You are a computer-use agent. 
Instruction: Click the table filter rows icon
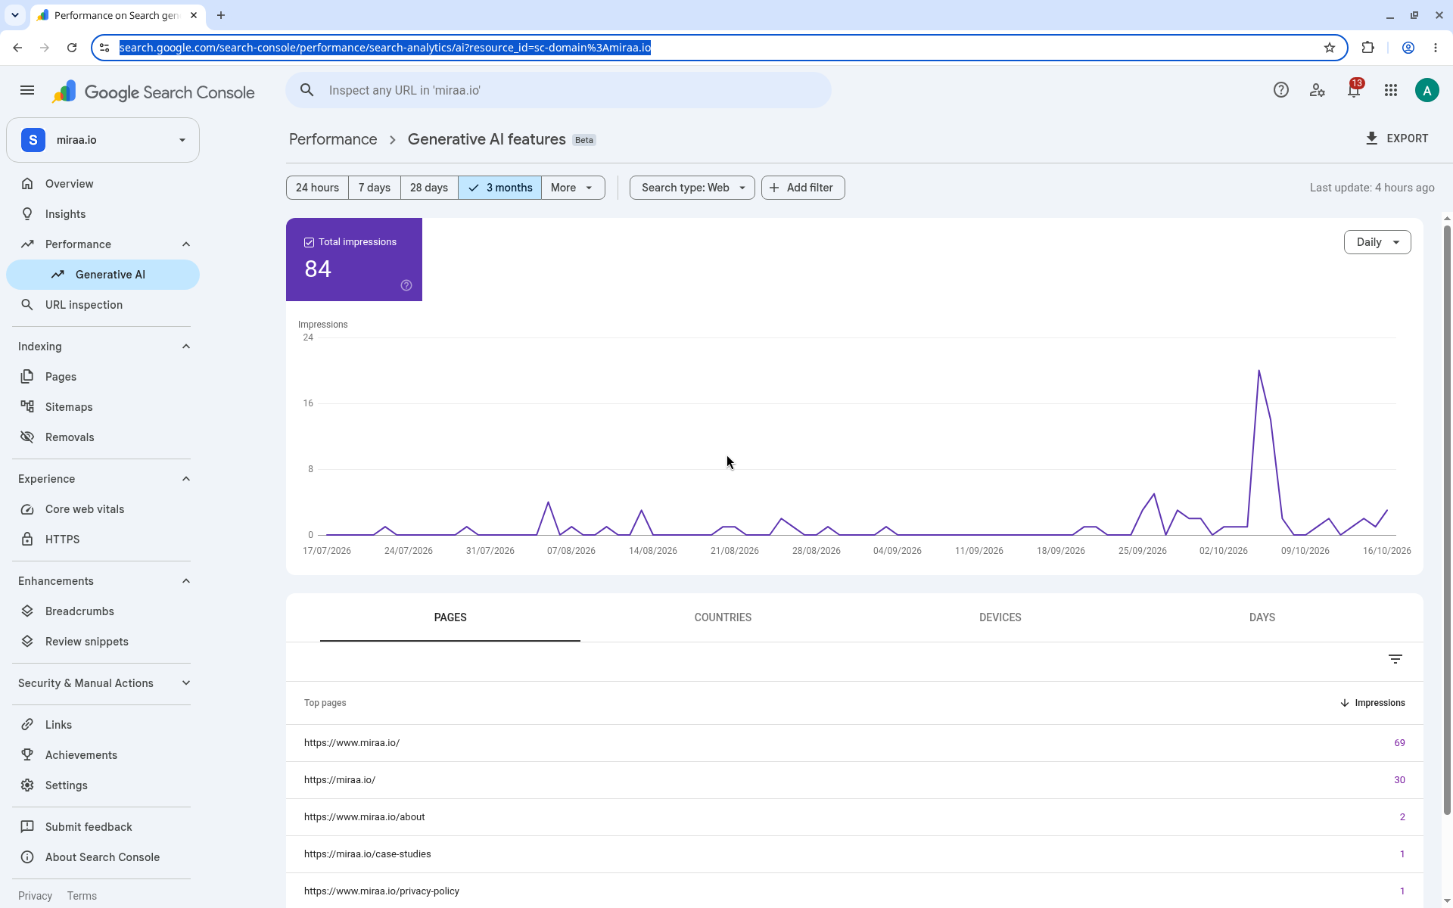click(1395, 659)
